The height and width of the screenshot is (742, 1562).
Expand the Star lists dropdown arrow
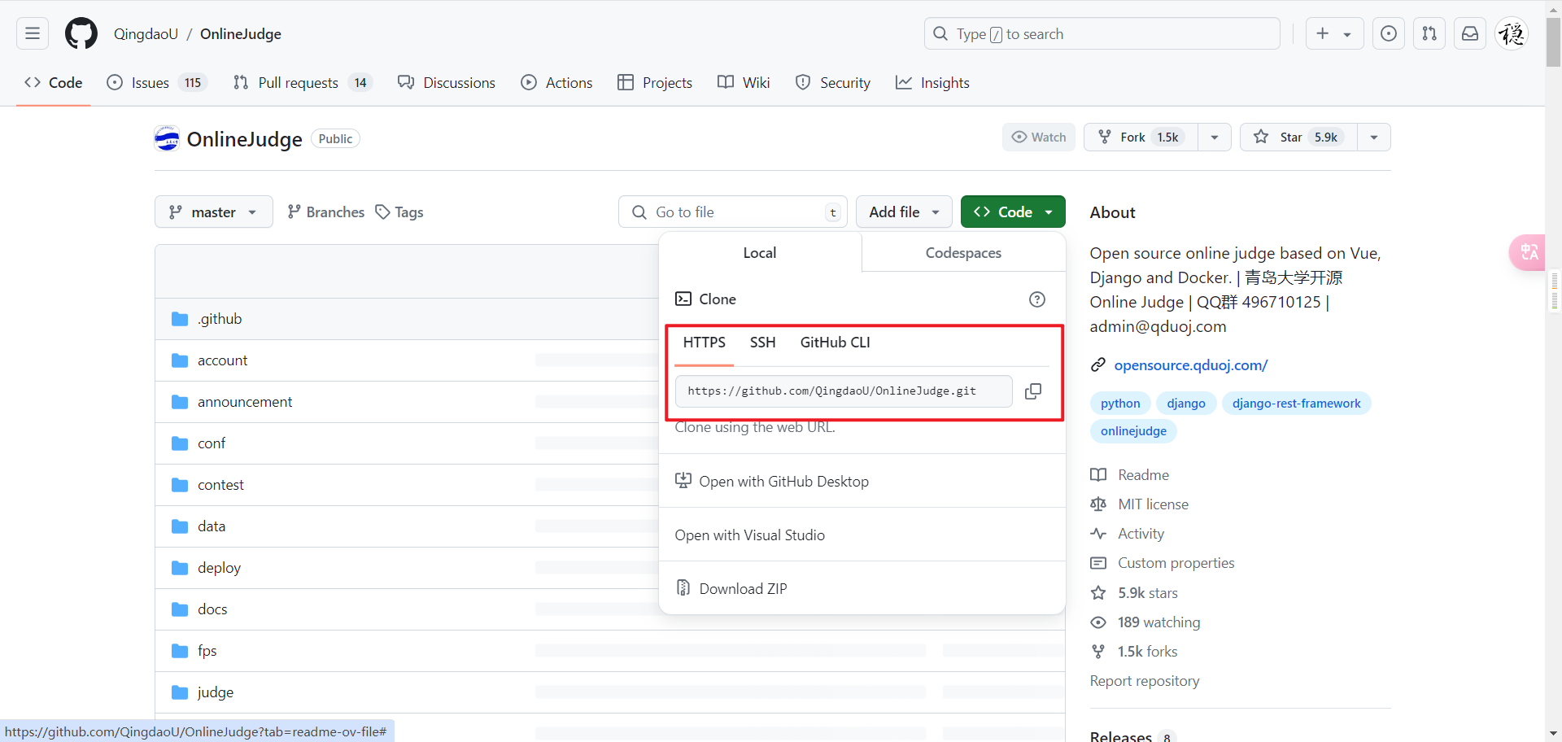tap(1374, 137)
